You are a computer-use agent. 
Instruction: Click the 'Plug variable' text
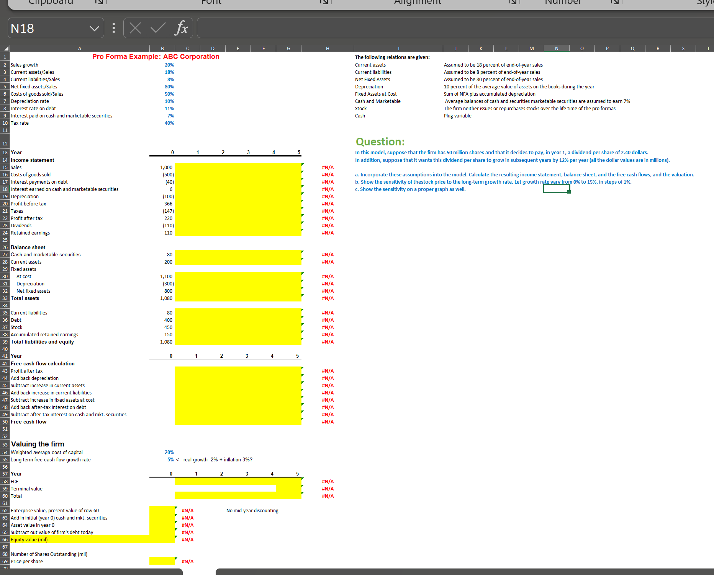tap(457, 116)
